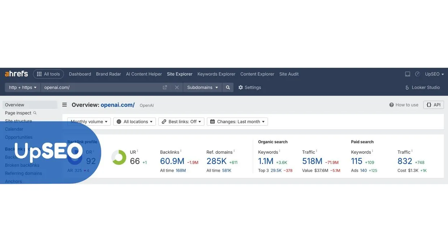Switch to the Keywords Explorer tab
448x252 pixels.
216,74
